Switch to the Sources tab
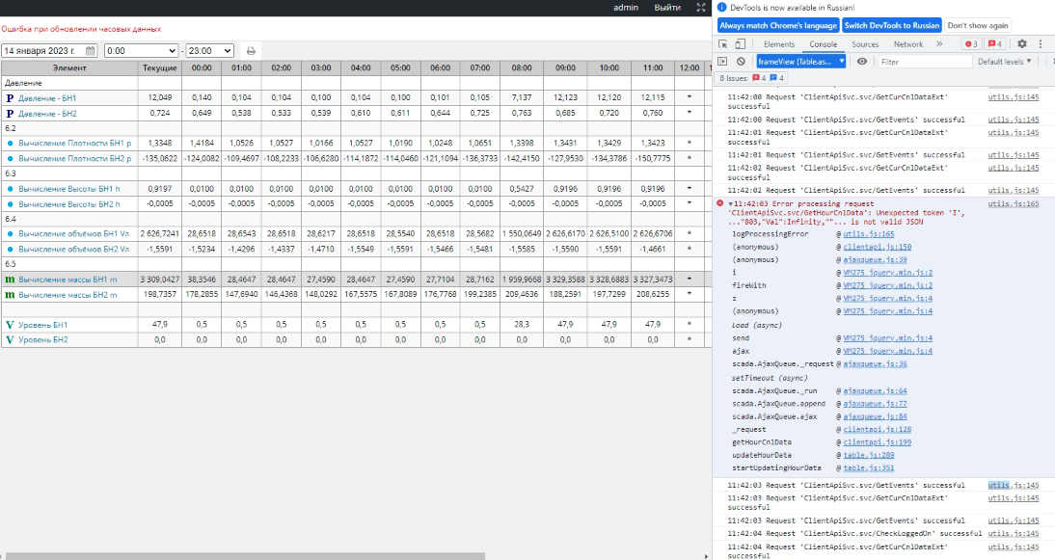The image size is (1055, 560). click(x=865, y=43)
